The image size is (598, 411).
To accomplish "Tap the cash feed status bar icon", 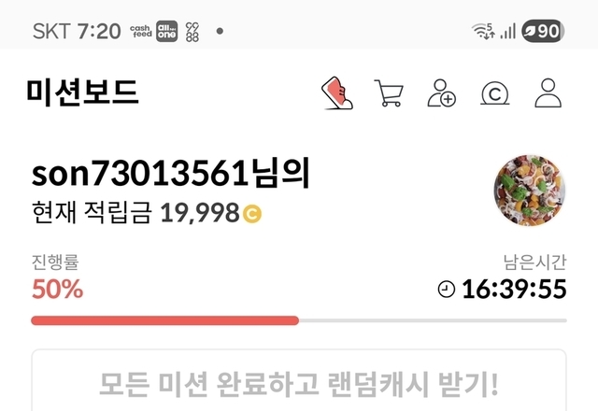I will [141, 31].
